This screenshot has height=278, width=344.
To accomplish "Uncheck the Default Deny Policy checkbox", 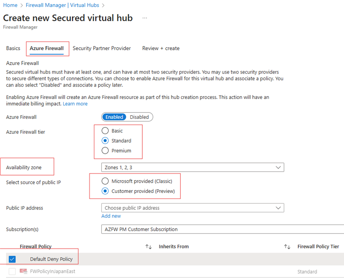I will point(12,259).
